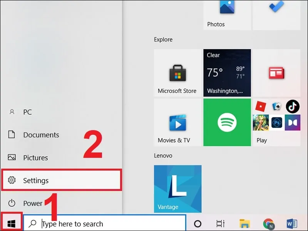Click Power in the Start menu
The height and width of the screenshot is (231, 308).
pyautogui.click(x=33, y=203)
